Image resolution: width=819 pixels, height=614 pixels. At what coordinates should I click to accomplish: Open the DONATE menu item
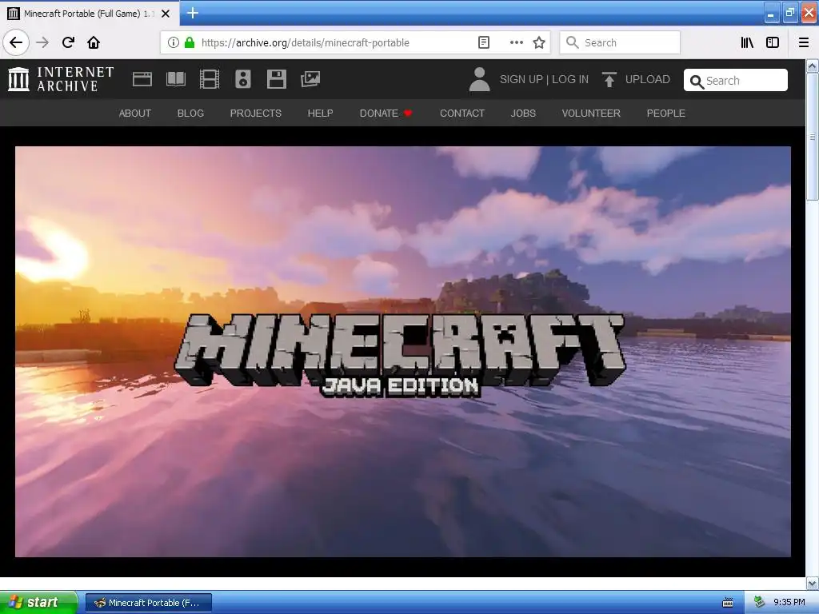[x=386, y=114]
